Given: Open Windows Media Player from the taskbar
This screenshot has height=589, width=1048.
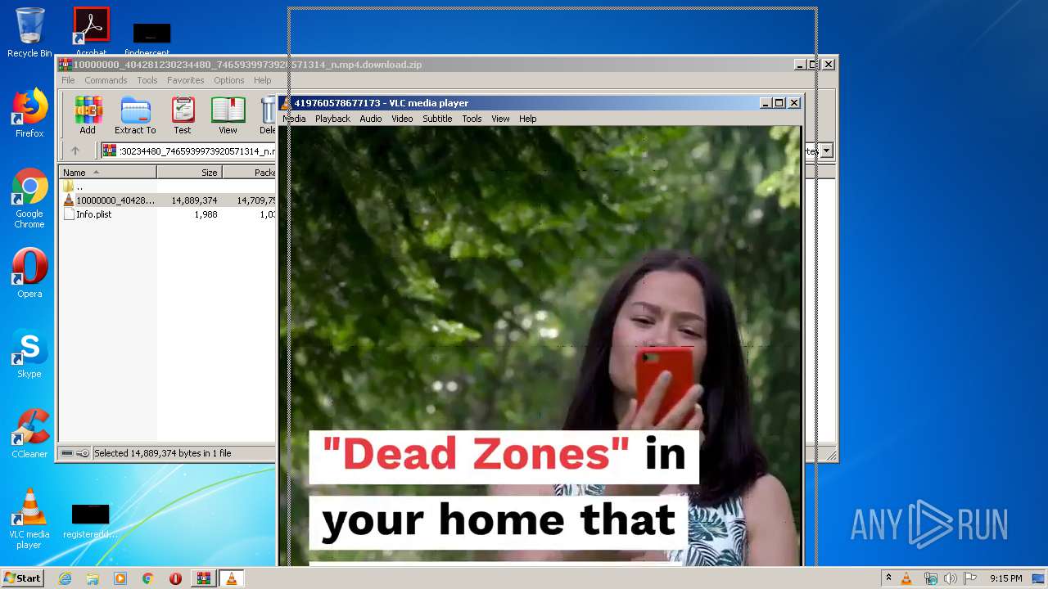Looking at the screenshot, I should click(120, 578).
